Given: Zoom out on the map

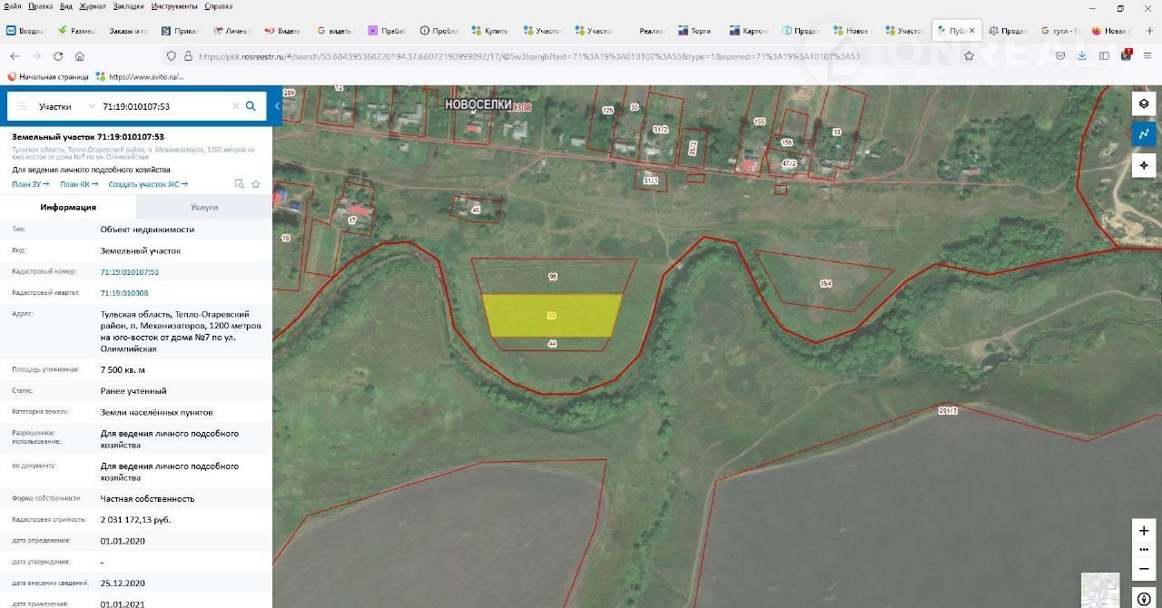Looking at the screenshot, I should click(x=1144, y=569).
